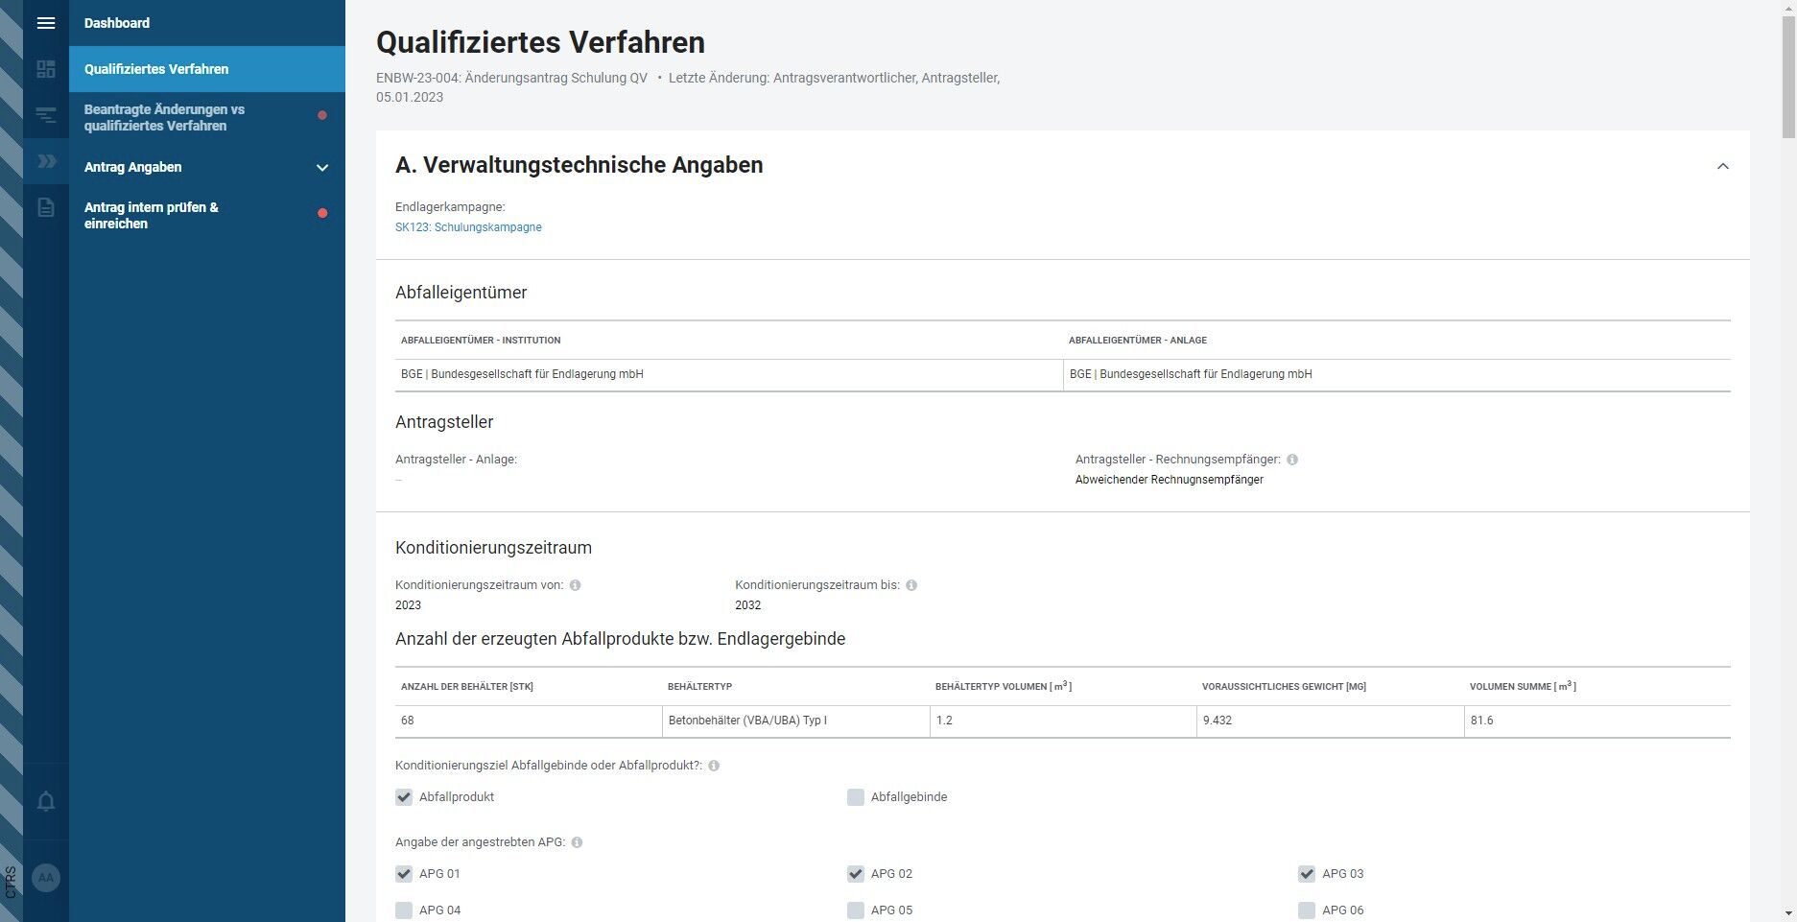Image resolution: width=1797 pixels, height=922 pixels.
Task: Open the hamburger menu icon
Action: (x=46, y=23)
